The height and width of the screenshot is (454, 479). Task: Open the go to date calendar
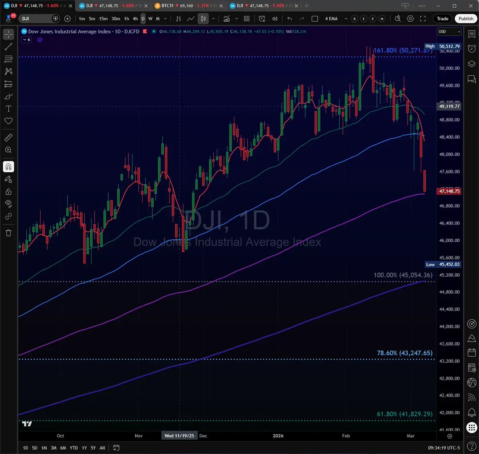coord(116,448)
